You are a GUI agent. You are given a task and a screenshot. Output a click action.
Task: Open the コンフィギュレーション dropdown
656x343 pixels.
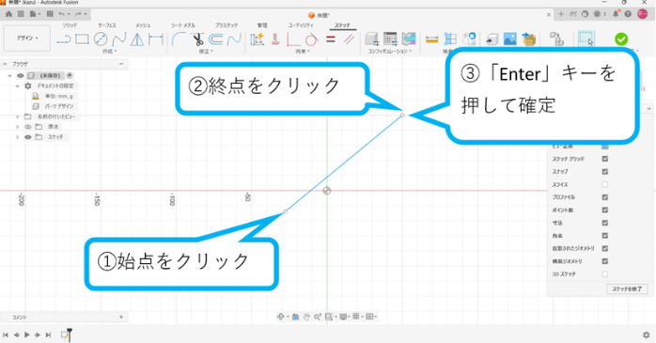point(390,52)
